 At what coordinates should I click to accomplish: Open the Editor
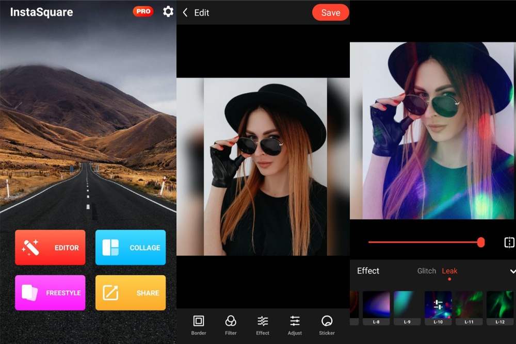click(50, 247)
